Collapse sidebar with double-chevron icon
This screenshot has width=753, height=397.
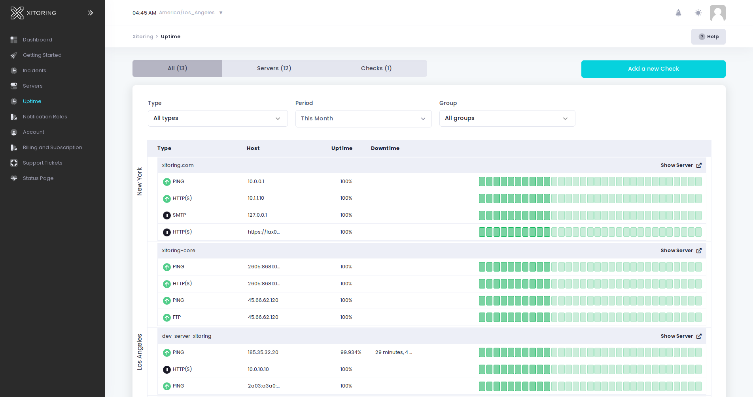pyautogui.click(x=90, y=13)
